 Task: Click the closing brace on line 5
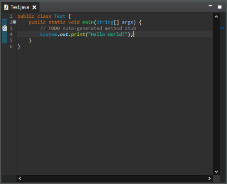30,40
